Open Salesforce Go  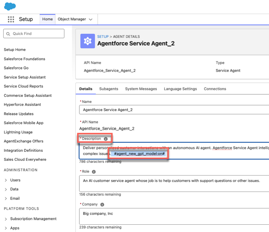16,68
